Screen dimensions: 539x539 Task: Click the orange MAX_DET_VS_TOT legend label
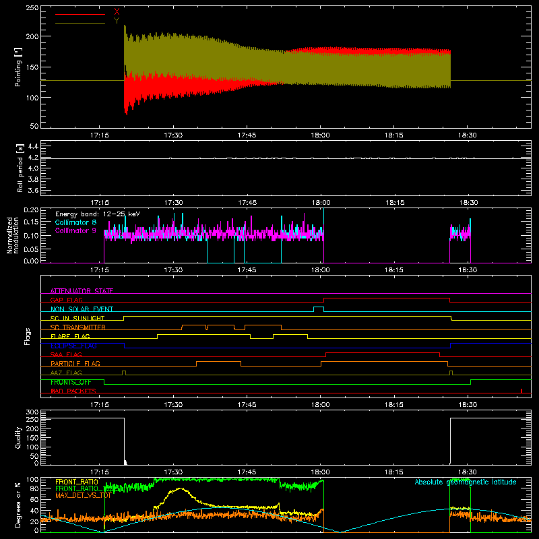83,495
